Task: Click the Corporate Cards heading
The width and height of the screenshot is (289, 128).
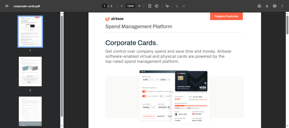Action: (x=132, y=43)
